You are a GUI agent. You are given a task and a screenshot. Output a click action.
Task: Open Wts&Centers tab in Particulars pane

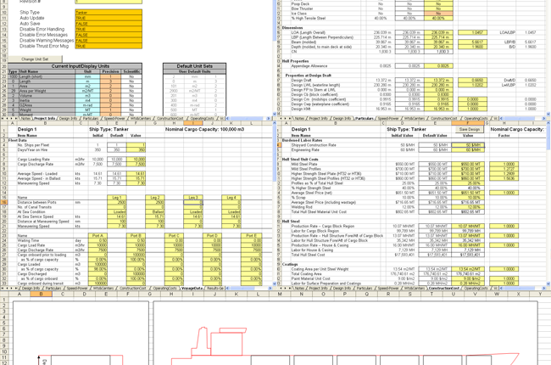click(x=415, y=119)
